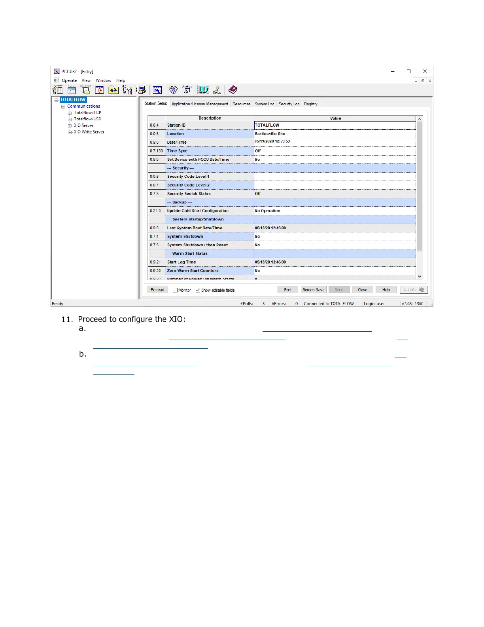
Task: Expand the Totalflow/TCP tree node
Action: (70, 113)
